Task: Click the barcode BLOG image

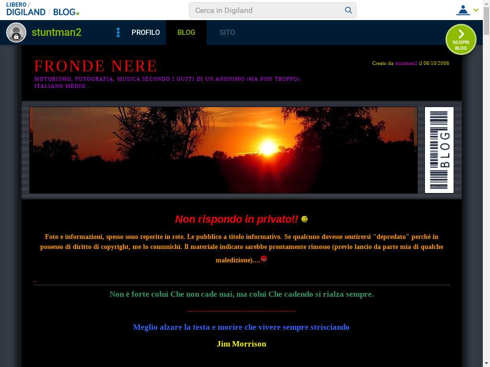Action: point(439,150)
